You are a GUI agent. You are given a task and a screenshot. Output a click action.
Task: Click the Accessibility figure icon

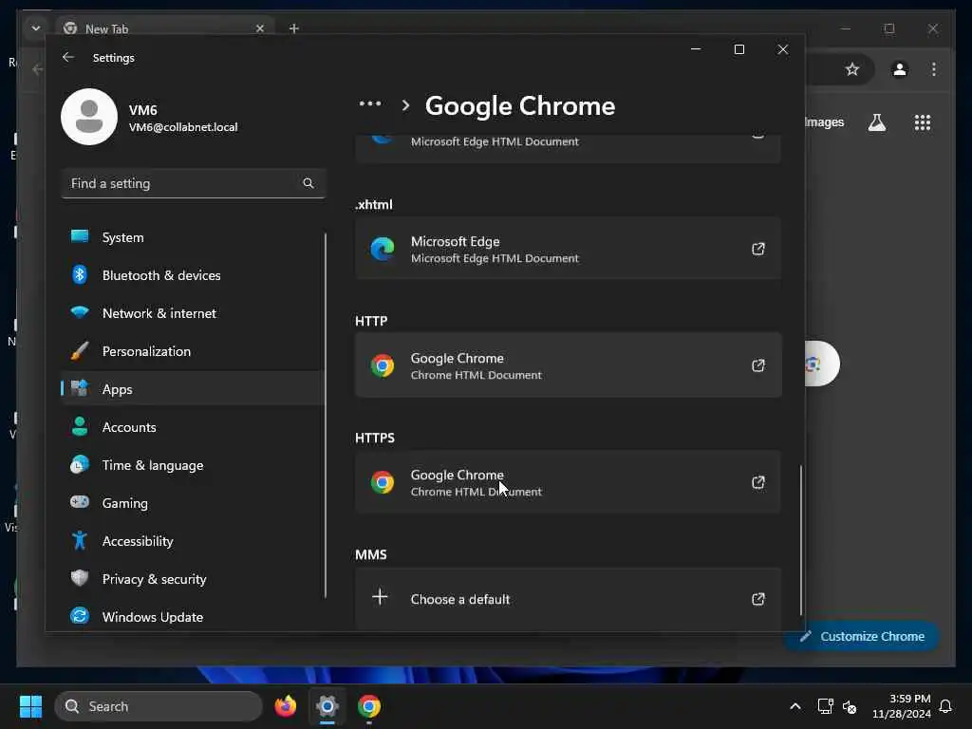click(x=80, y=540)
